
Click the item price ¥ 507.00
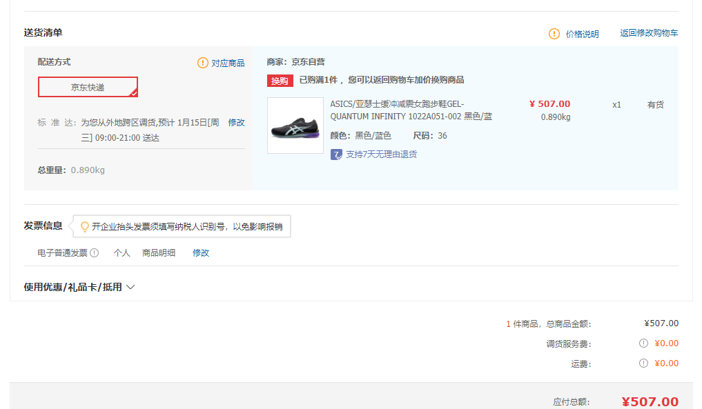point(549,104)
